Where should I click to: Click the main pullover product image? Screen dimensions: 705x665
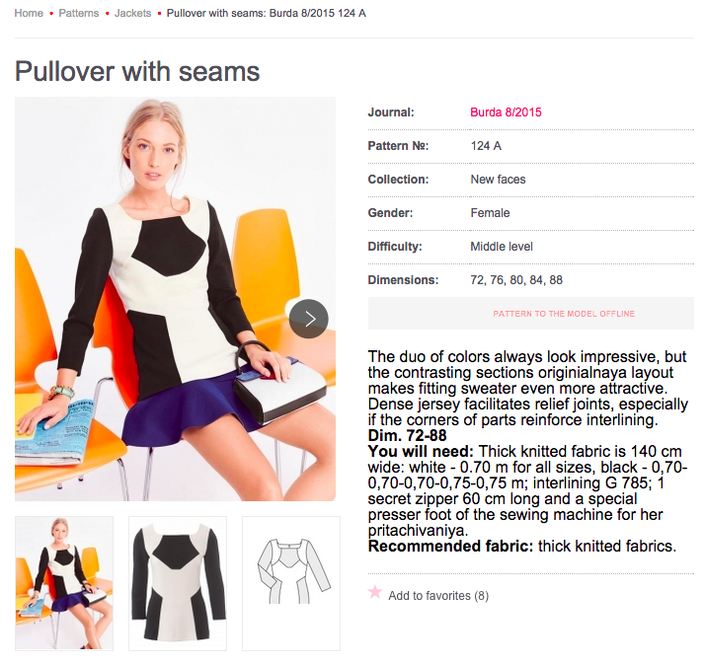(x=175, y=299)
